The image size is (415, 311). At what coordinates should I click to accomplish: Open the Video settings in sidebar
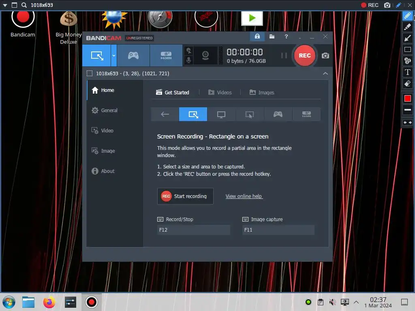[115, 131]
